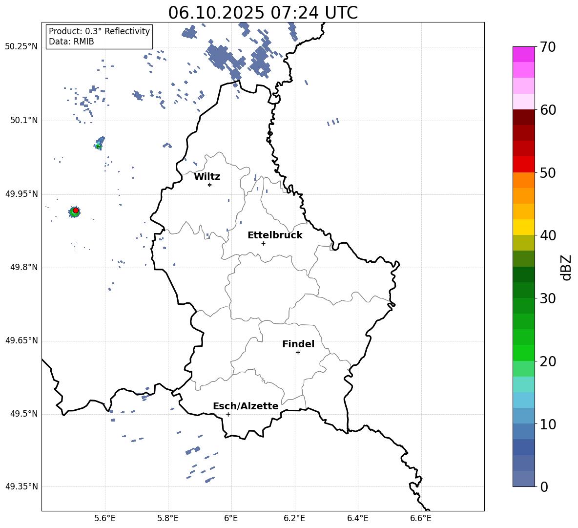Screen dimensions: 578x528
Task: Click the colorbar tick value 0
Action: click(x=544, y=486)
